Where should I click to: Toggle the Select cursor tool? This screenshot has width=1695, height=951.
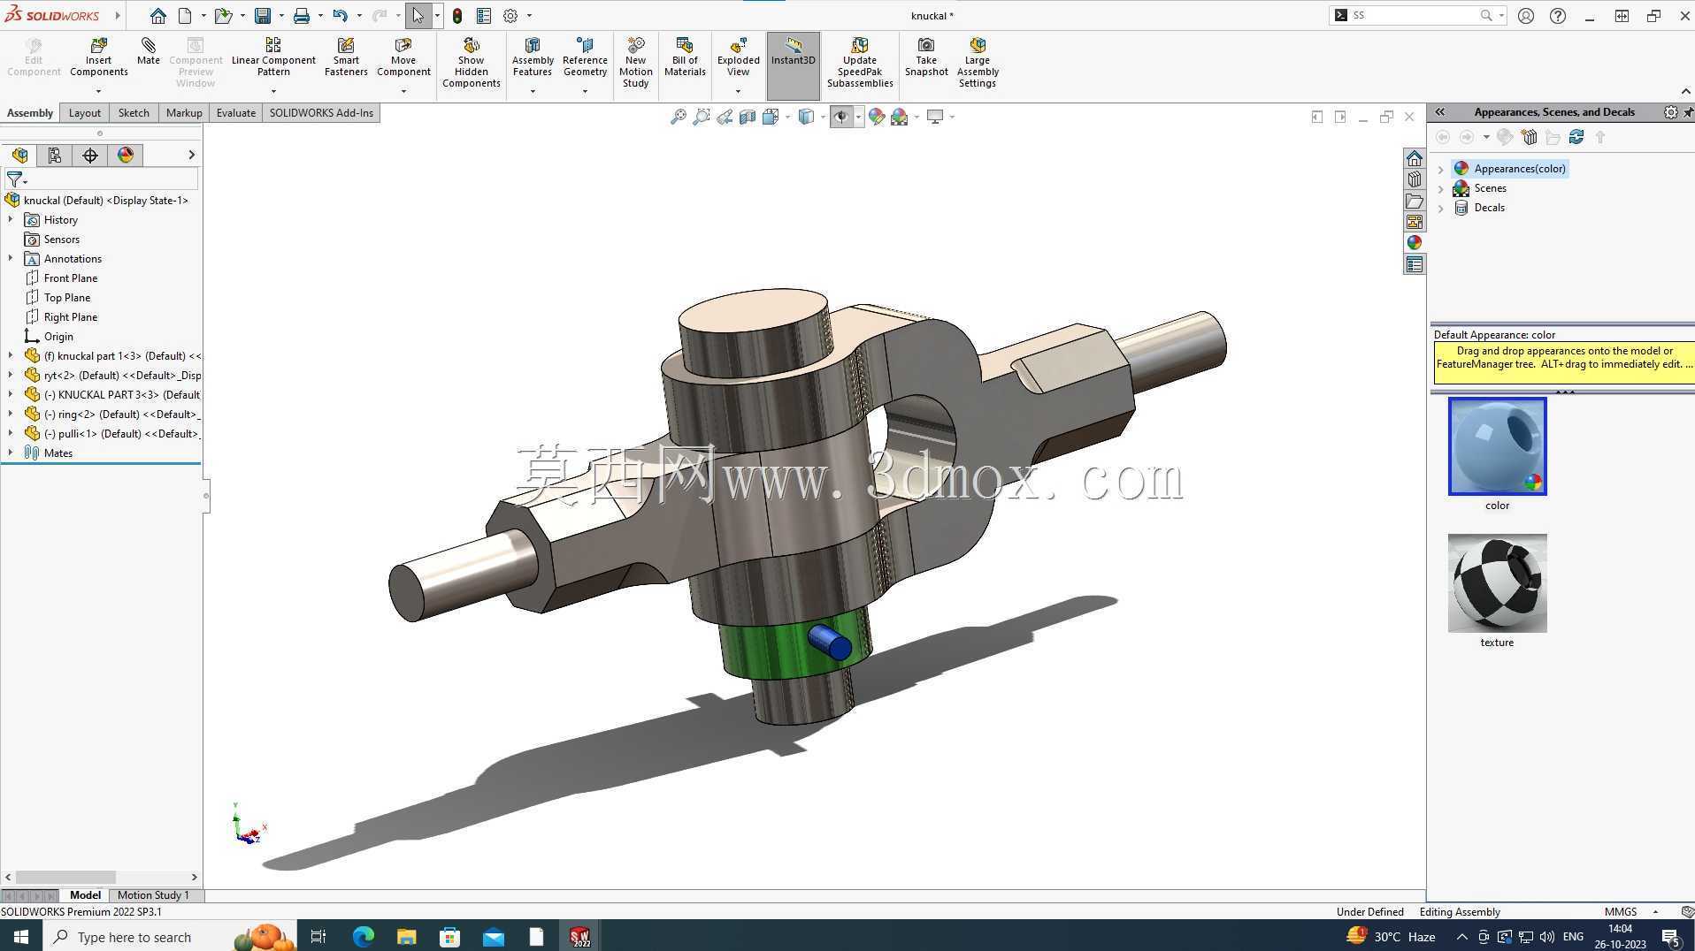tap(418, 16)
